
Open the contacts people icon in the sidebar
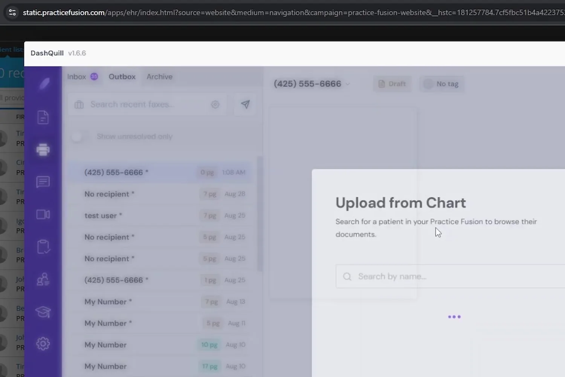(x=43, y=279)
